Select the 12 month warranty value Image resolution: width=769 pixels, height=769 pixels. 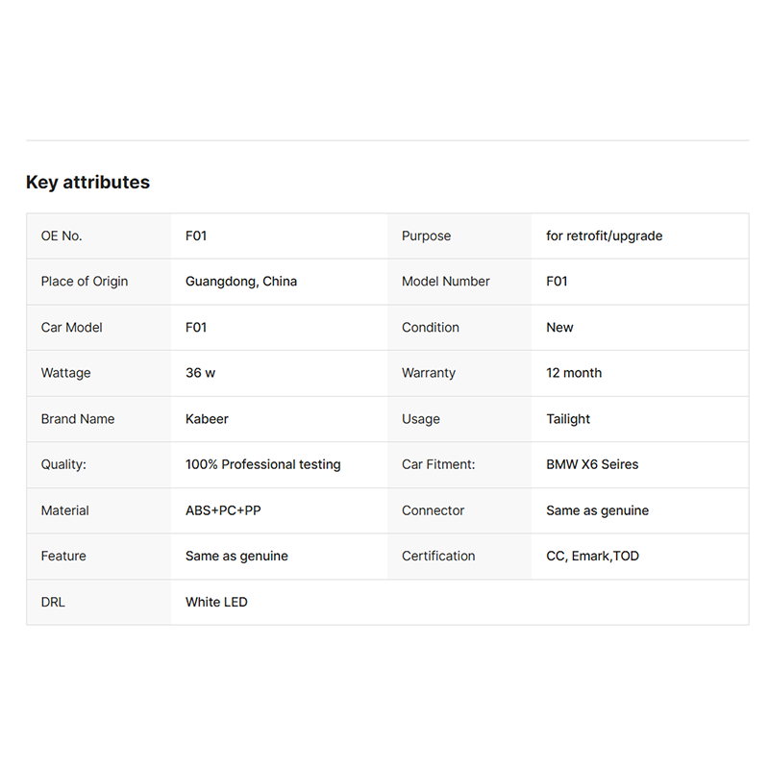[x=574, y=373]
